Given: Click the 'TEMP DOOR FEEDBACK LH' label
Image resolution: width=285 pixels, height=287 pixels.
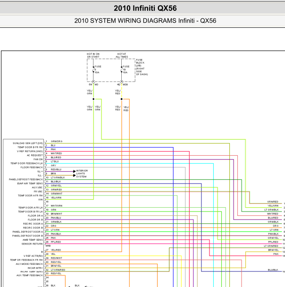Looking at the screenshot, I should point(26,163).
